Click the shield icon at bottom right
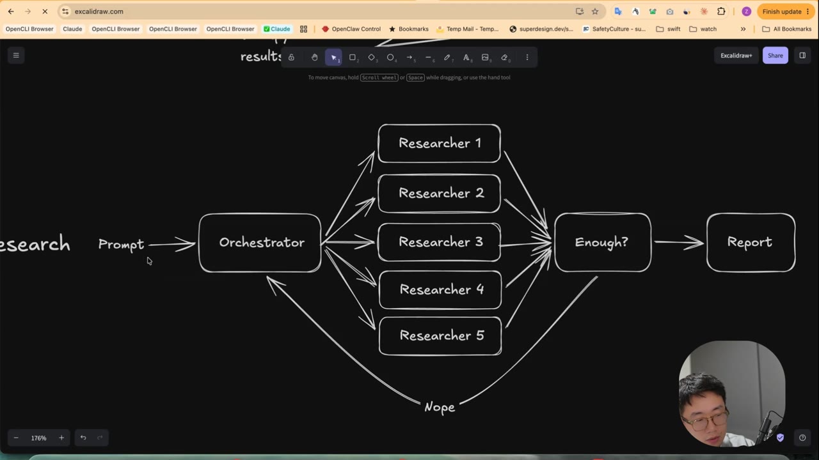This screenshot has height=460, width=819. tap(780, 438)
